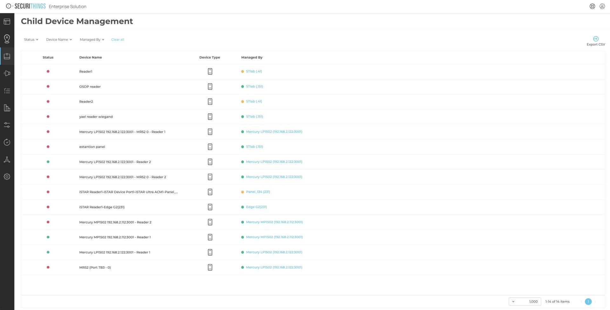Expand the Status filter dropdown
Viewport: 610px width, 310px height.
pyautogui.click(x=31, y=40)
